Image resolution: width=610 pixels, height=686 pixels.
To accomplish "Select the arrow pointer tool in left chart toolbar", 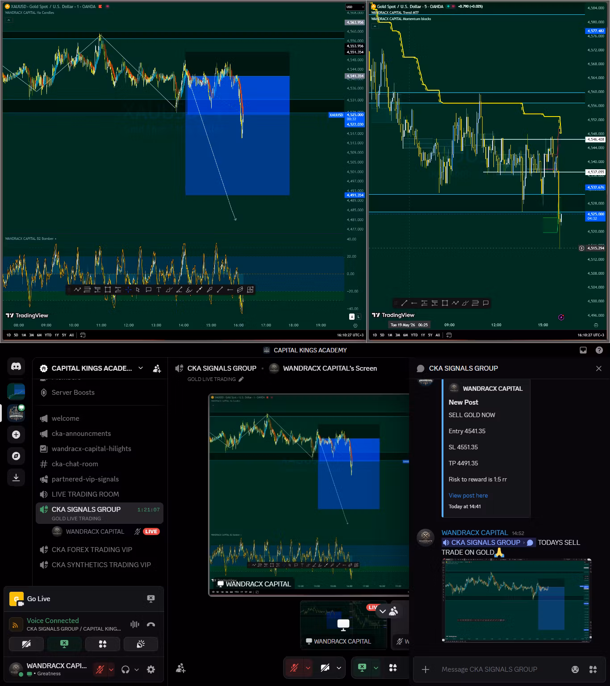I will coord(138,290).
